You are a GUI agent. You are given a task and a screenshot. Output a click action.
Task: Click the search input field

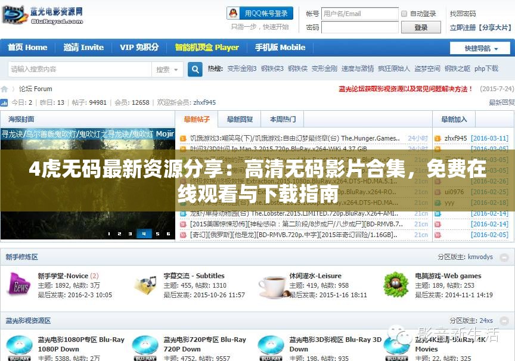pyautogui.click(x=77, y=69)
